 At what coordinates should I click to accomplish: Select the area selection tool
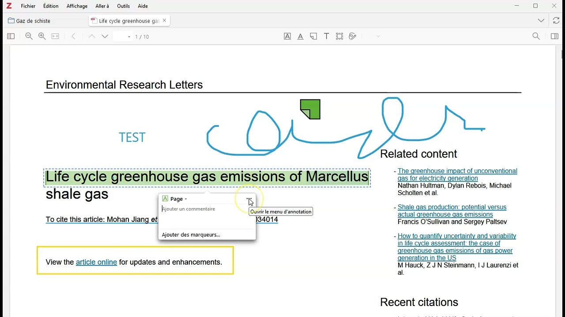pos(339,37)
